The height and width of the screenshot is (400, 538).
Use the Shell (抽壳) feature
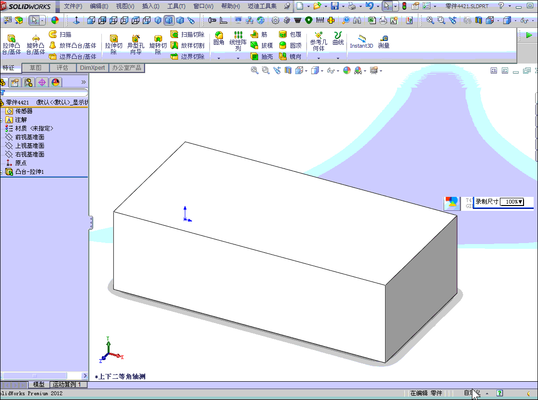pyautogui.click(x=262, y=56)
